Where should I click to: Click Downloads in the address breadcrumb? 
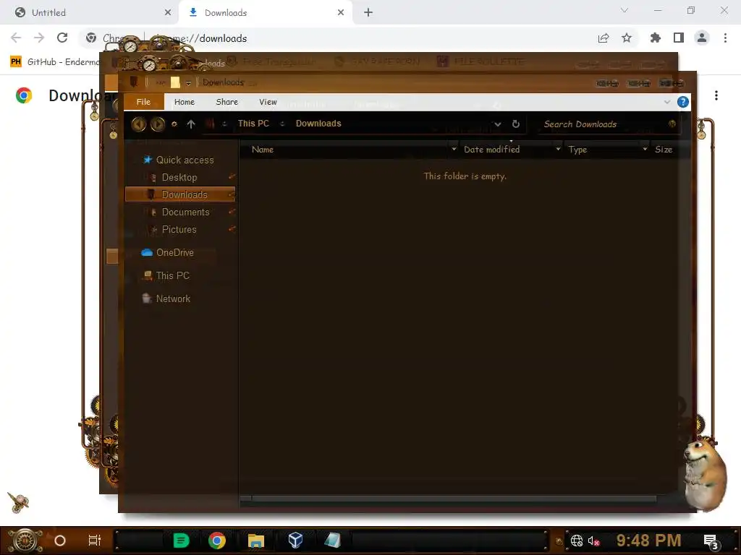[x=318, y=124]
